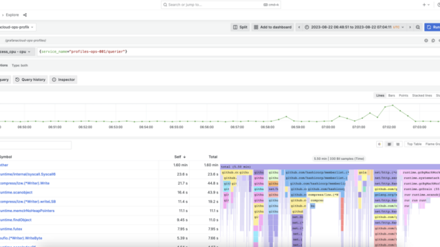Screen dimensions: 440x247
Task: Click the top github.com/hashicorp/memberlist flame block
Action: (317, 172)
